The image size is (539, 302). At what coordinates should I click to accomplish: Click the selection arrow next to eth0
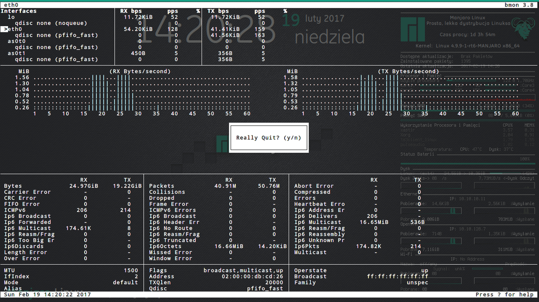(5, 29)
